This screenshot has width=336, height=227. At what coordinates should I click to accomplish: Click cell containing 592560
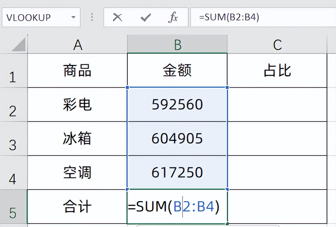click(177, 105)
